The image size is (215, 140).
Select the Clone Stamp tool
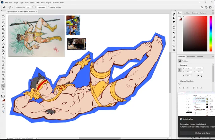tap(3, 47)
